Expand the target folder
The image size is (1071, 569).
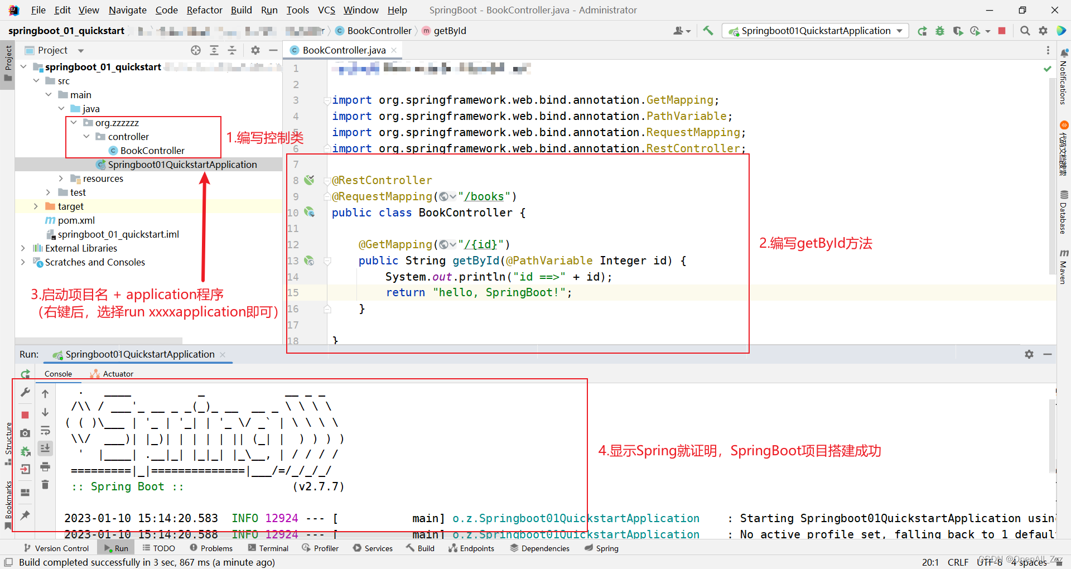[x=36, y=206]
